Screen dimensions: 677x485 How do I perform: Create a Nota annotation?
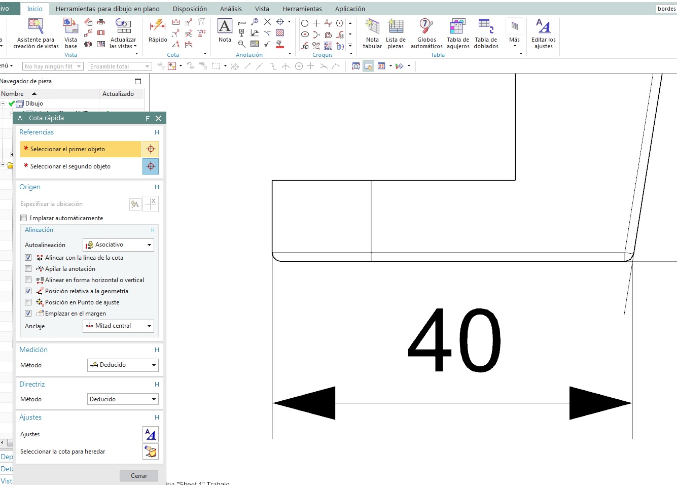[225, 31]
